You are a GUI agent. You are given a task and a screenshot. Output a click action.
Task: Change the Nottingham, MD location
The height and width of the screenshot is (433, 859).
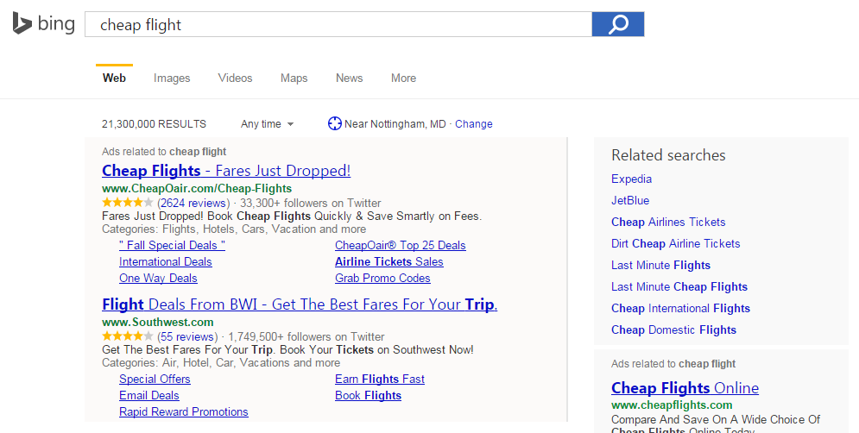[x=474, y=124]
